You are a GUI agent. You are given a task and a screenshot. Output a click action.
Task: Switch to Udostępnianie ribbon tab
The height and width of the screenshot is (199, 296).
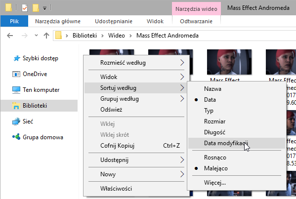[114, 21]
